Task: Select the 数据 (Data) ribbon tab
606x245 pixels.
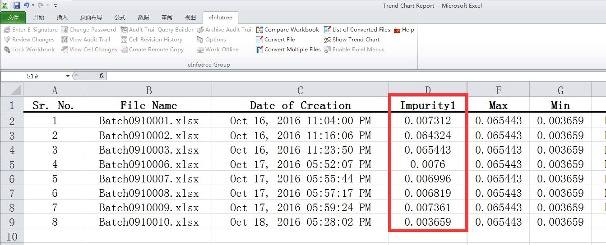Action: point(143,18)
